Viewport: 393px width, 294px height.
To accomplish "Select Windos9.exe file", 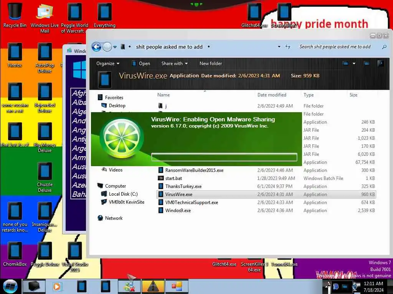I will point(266,211).
